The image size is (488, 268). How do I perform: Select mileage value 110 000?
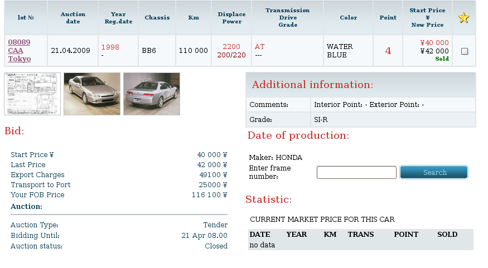pyautogui.click(x=194, y=51)
